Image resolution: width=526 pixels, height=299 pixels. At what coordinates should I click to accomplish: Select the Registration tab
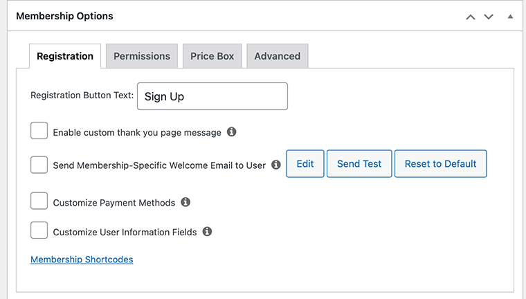pos(65,56)
